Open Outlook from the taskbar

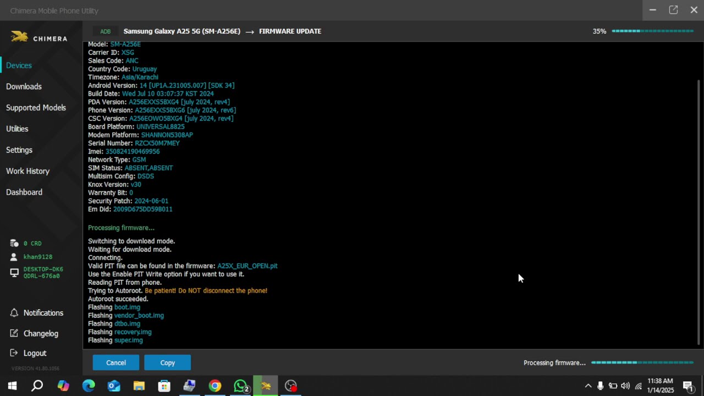point(114,386)
